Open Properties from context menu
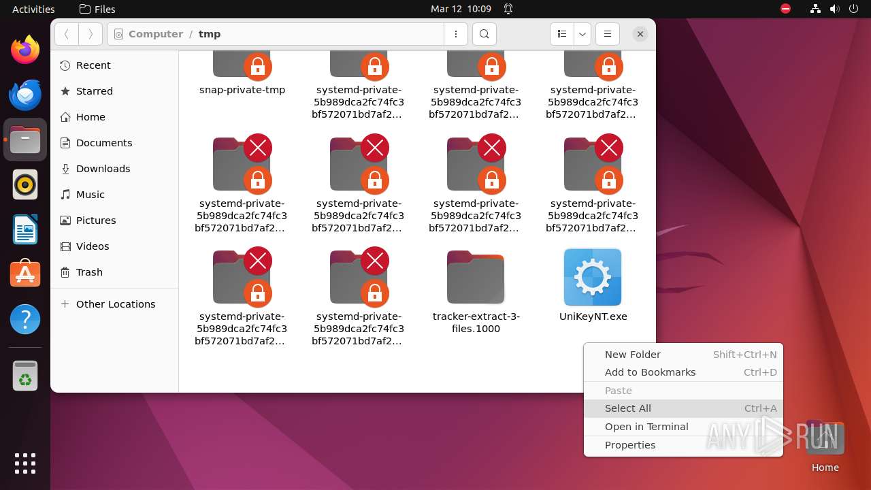 click(683, 445)
